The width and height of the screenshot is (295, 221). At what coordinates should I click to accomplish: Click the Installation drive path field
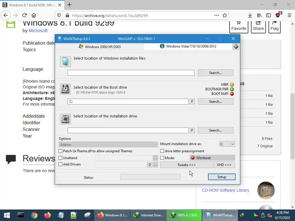[x=128, y=130]
